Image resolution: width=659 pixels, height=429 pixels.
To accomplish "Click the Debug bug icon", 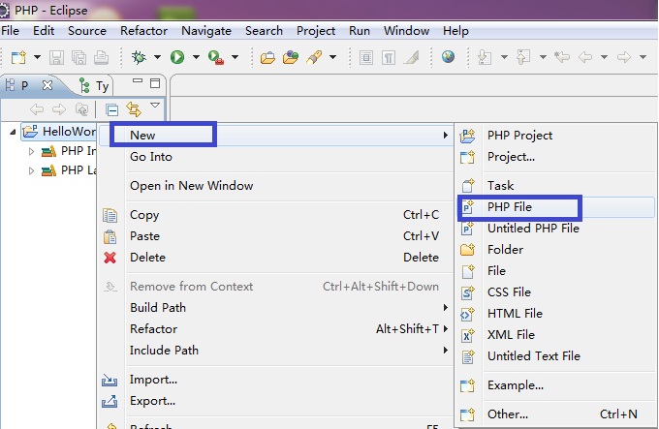I will (x=139, y=57).
